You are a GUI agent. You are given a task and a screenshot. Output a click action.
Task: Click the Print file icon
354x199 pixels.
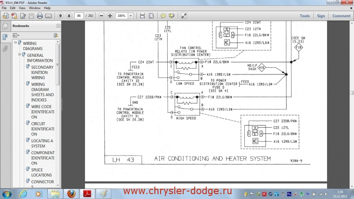pos(40,16)
